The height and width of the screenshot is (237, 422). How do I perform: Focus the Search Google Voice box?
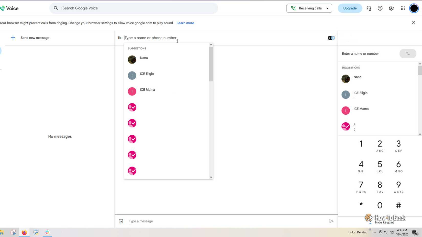click(x=134, y=8)
